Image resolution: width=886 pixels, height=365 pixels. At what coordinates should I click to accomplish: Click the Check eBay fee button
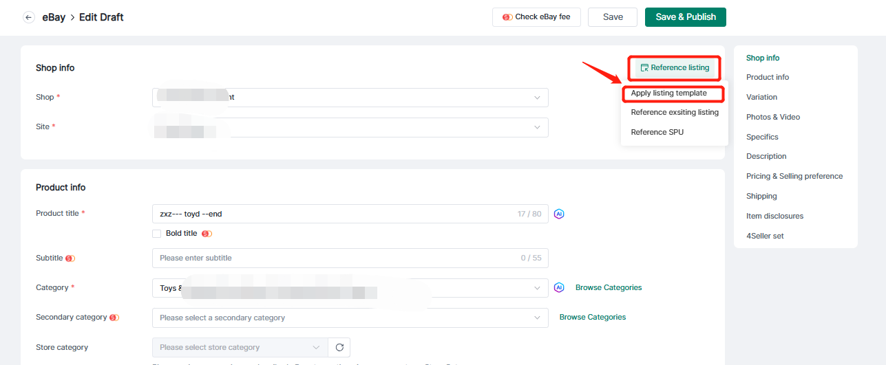(536, 17)
